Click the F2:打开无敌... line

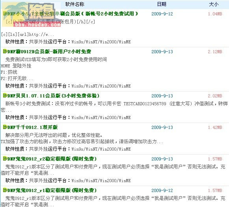pyautogui.click(x=17, y=78)
